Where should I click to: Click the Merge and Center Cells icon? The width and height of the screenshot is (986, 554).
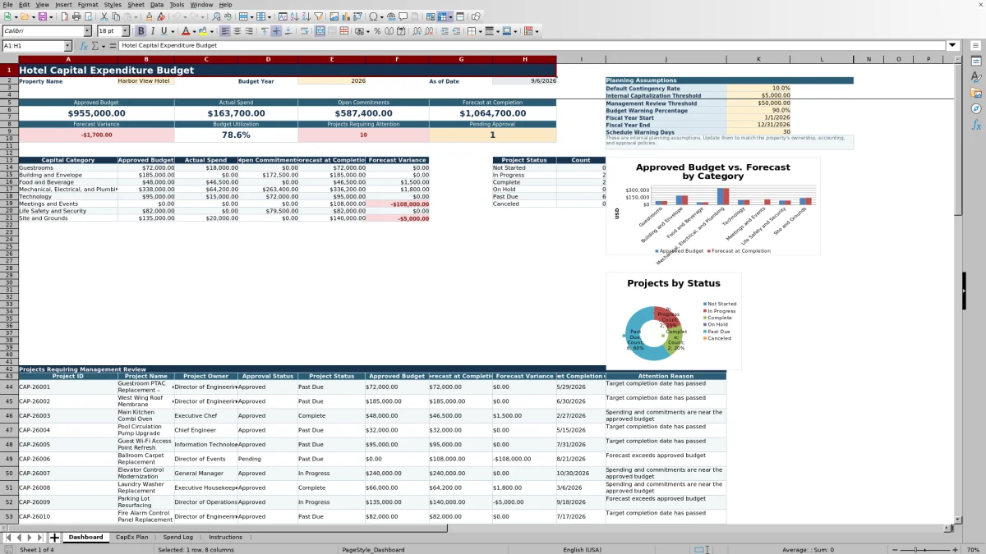coord(320,31)
